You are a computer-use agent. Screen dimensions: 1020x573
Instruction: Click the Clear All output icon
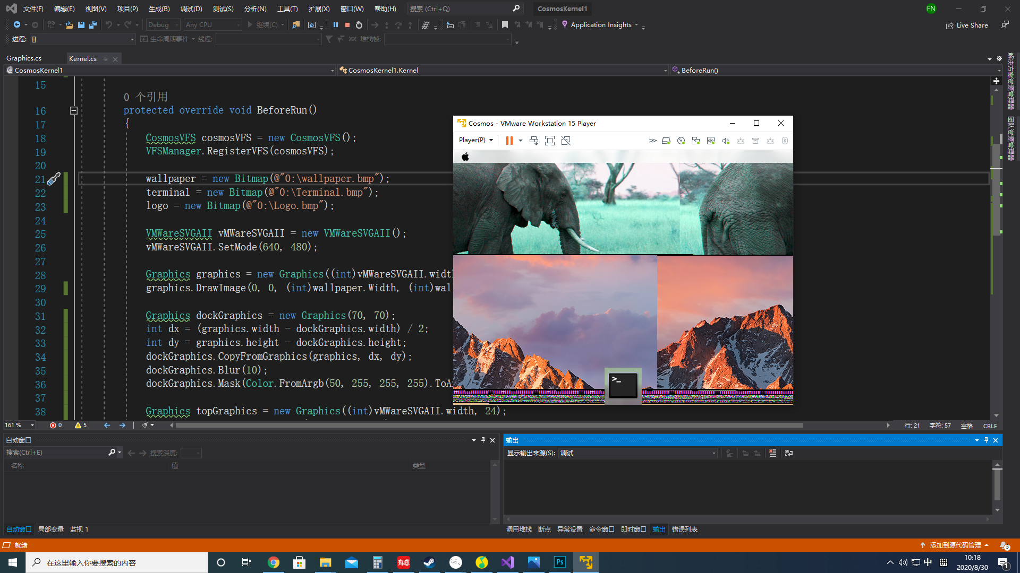click(x=773, y=453)
